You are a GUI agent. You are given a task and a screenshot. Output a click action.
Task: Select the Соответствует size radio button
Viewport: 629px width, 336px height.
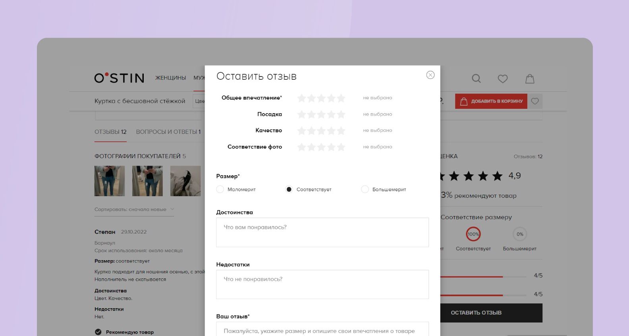point(289,189)
